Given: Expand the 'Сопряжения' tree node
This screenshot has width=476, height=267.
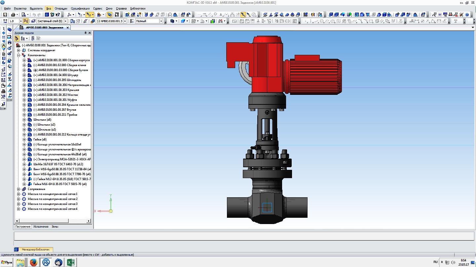Looking at the screenshot, I should [x=19, y=189].
